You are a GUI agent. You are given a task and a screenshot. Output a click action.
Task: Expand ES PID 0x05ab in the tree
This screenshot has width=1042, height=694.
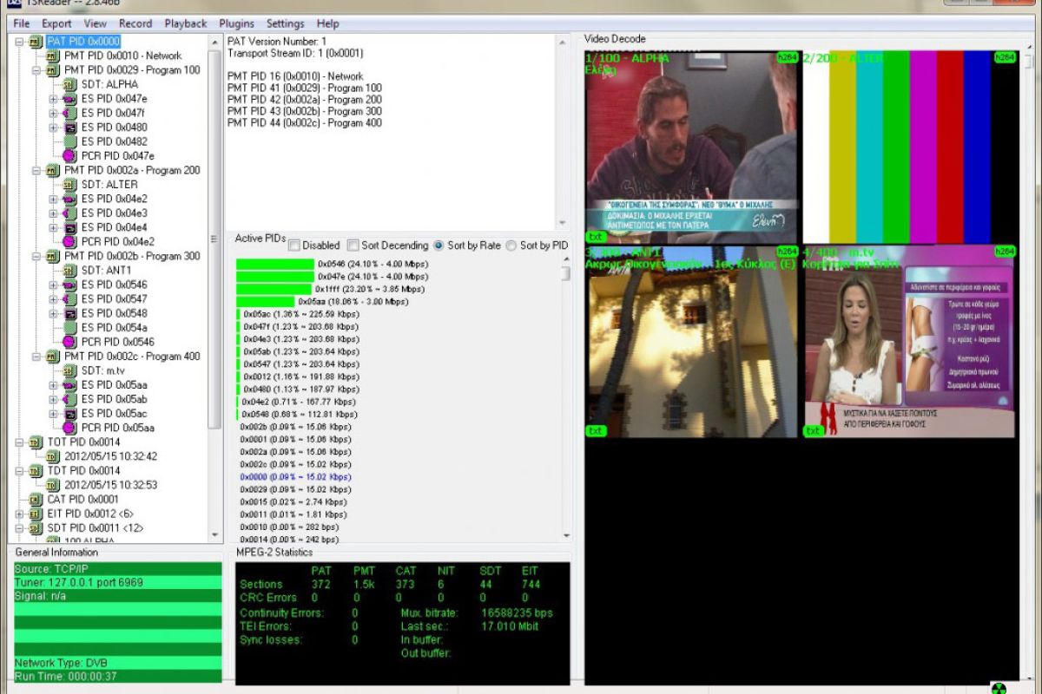coord(54,400)
